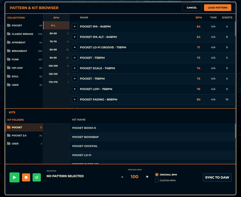241x197 pixels.
Task: Click the pattern list scrollbar
Action: pos(235,28)
